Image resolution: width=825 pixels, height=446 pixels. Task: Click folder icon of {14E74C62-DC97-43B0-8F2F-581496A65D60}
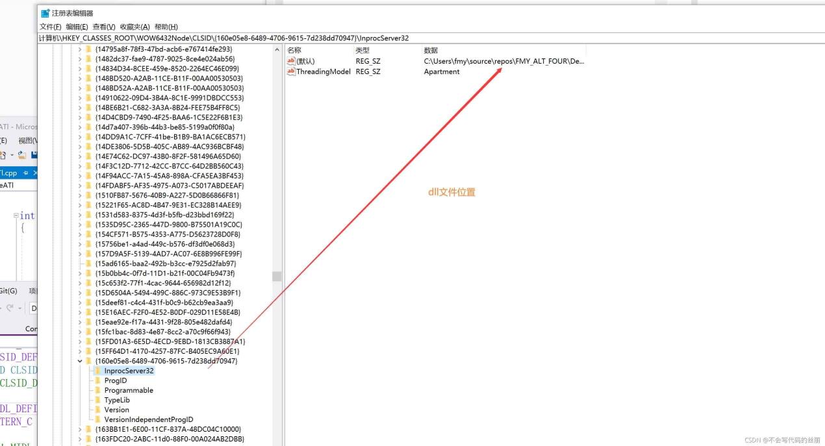(x=89, y=156)
